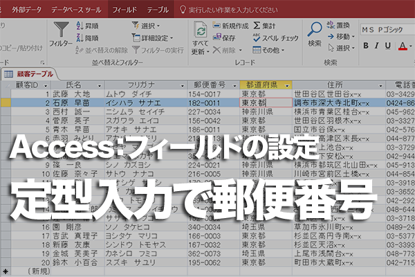Remove sorting via 並べ替えの解除
The image size is (415, 277).
click(x=102, y=50)
